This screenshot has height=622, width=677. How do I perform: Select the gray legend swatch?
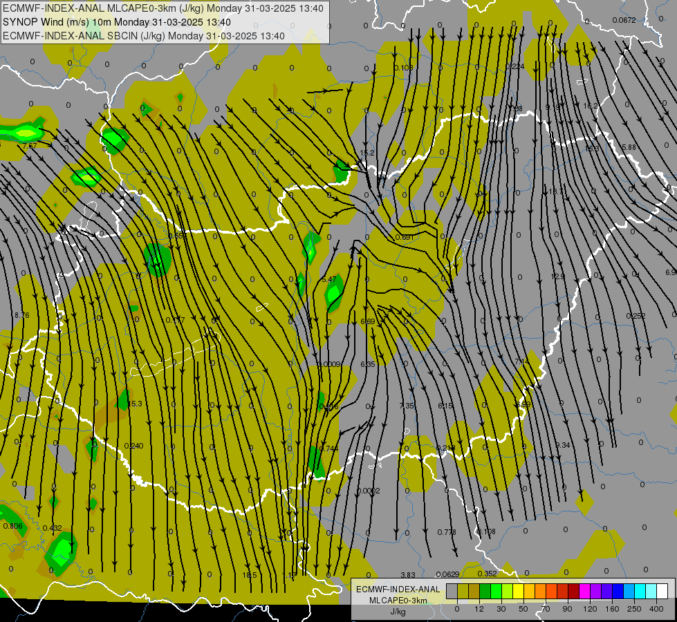[x=452, y=592]
